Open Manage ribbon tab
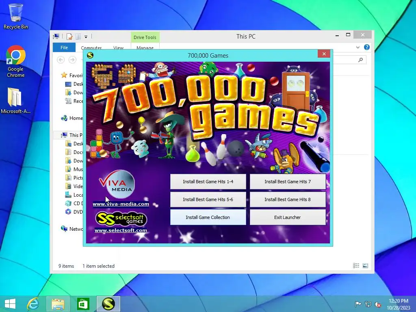Screen dimensions: 416x312 pos(145,48)
